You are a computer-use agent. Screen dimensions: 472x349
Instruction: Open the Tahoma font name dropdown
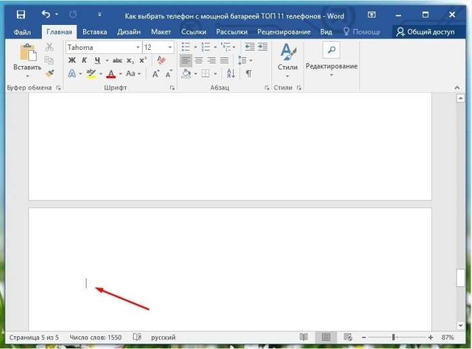tap(138, 47)
